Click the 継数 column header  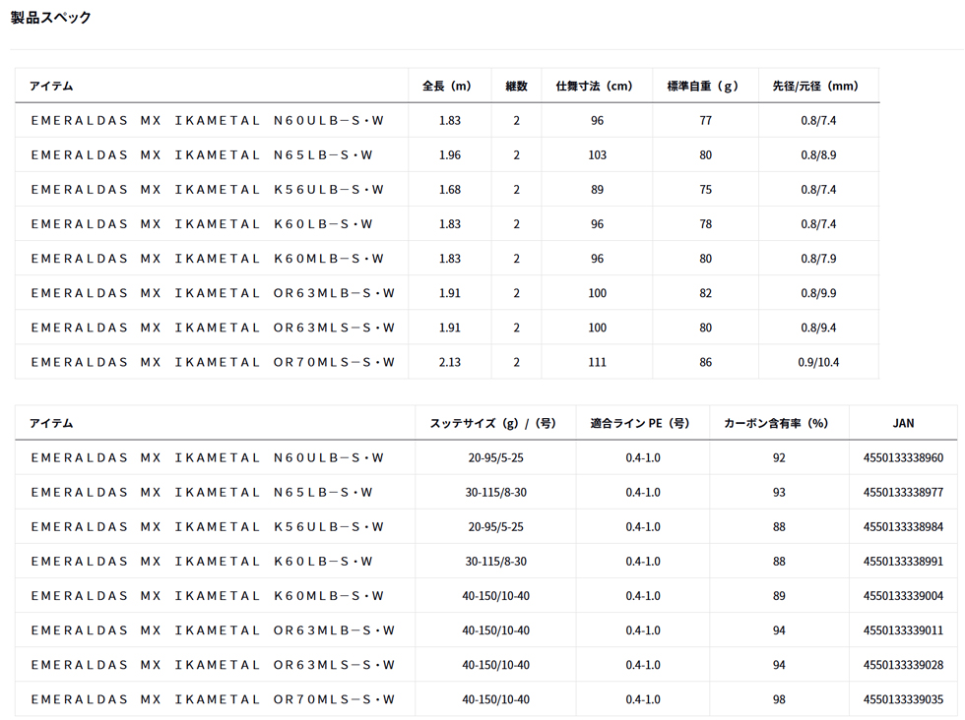tap(516, 87)
